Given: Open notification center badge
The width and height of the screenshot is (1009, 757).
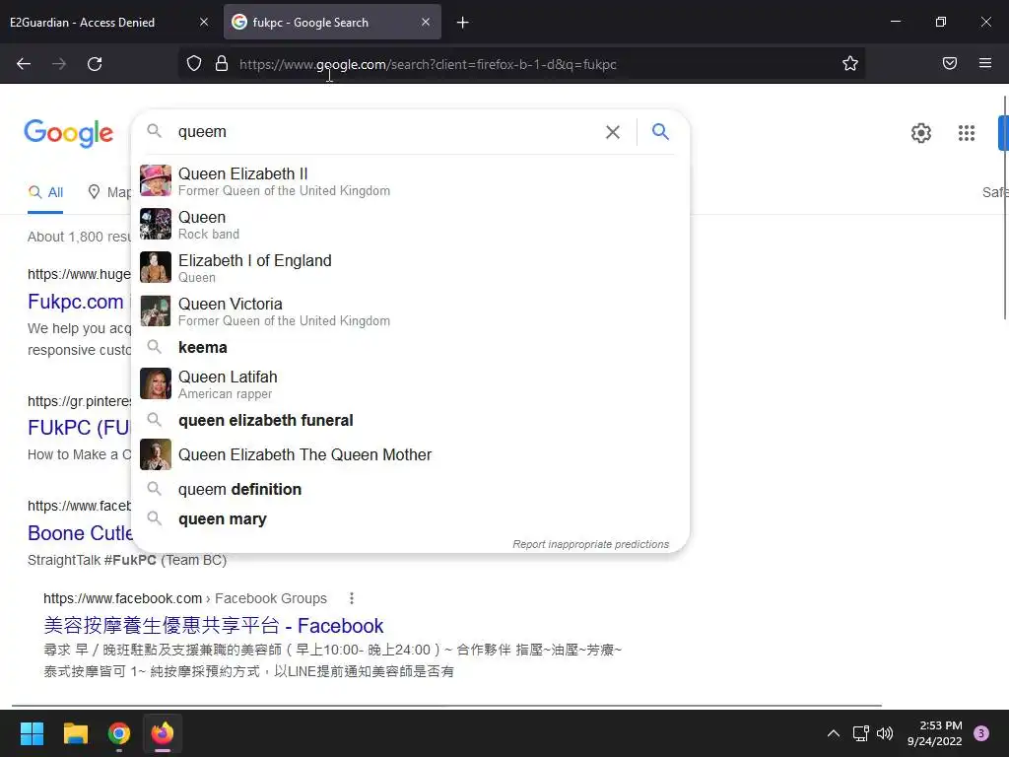Looking at the screenshot, I should [x=981, y=733].
